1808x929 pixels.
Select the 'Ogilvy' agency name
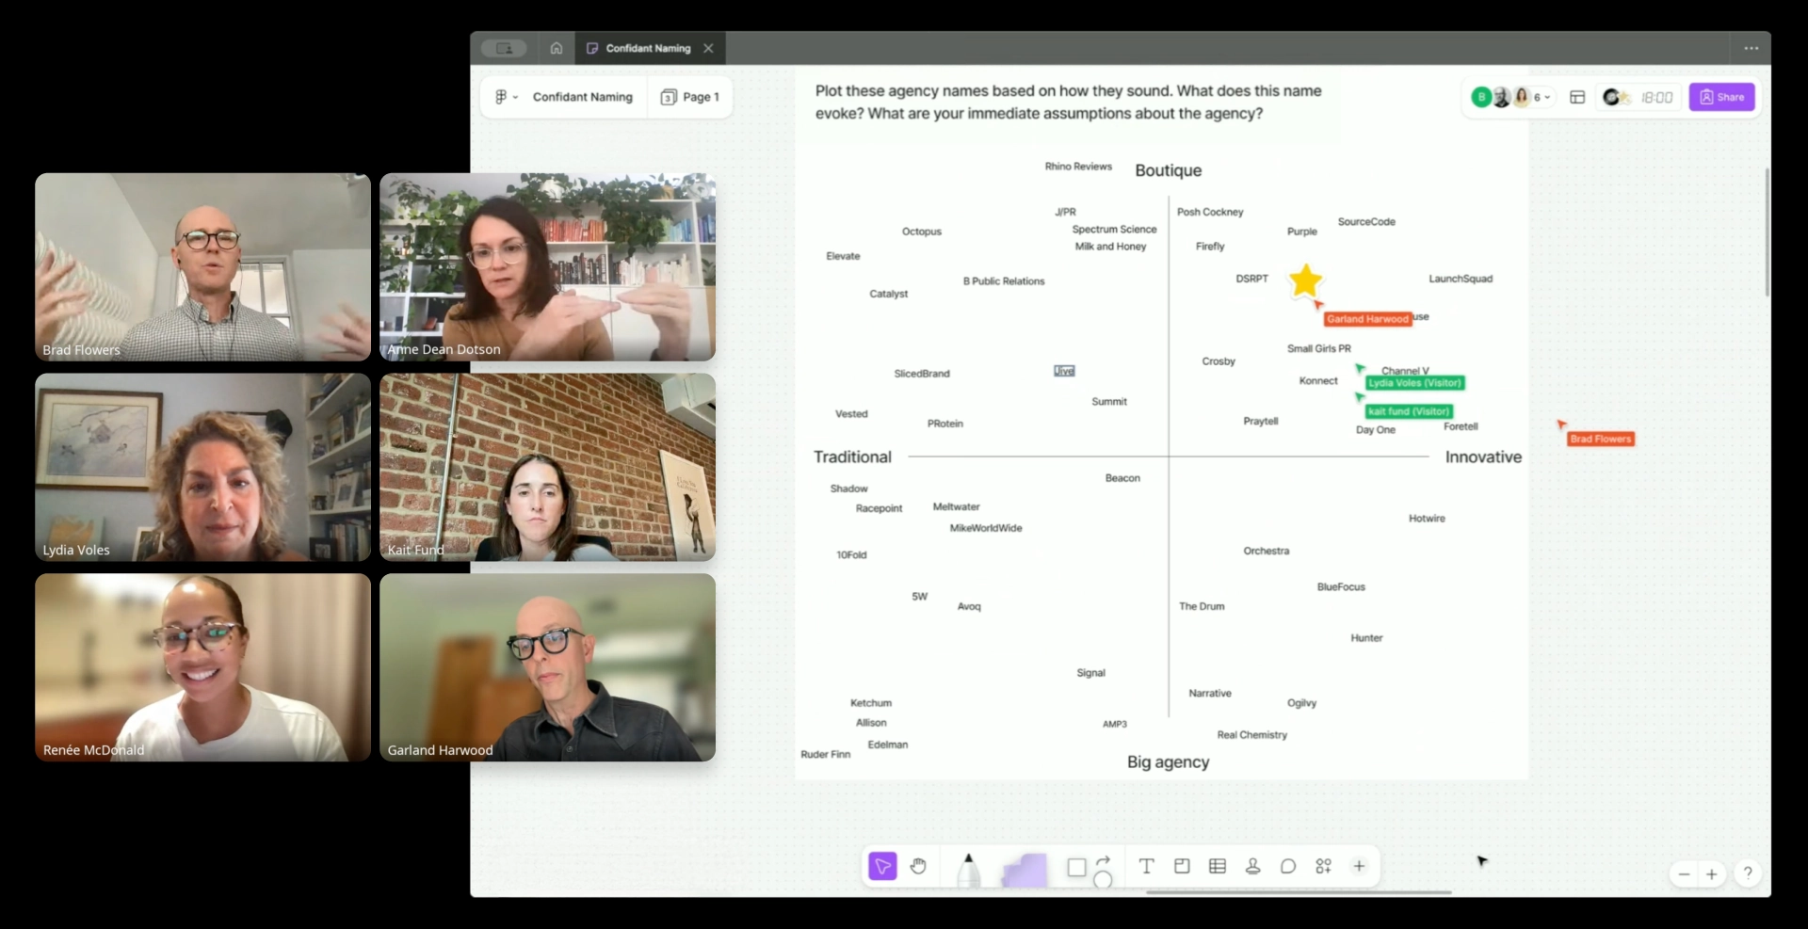pyautogui.click(x=1301, y=703)
